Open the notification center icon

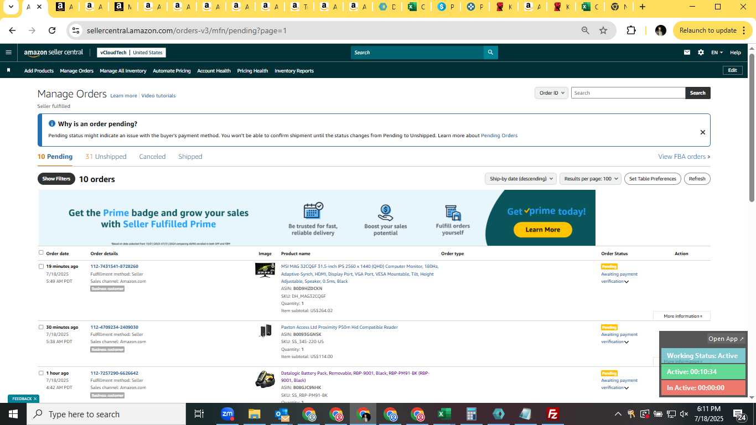coord(740,414)
